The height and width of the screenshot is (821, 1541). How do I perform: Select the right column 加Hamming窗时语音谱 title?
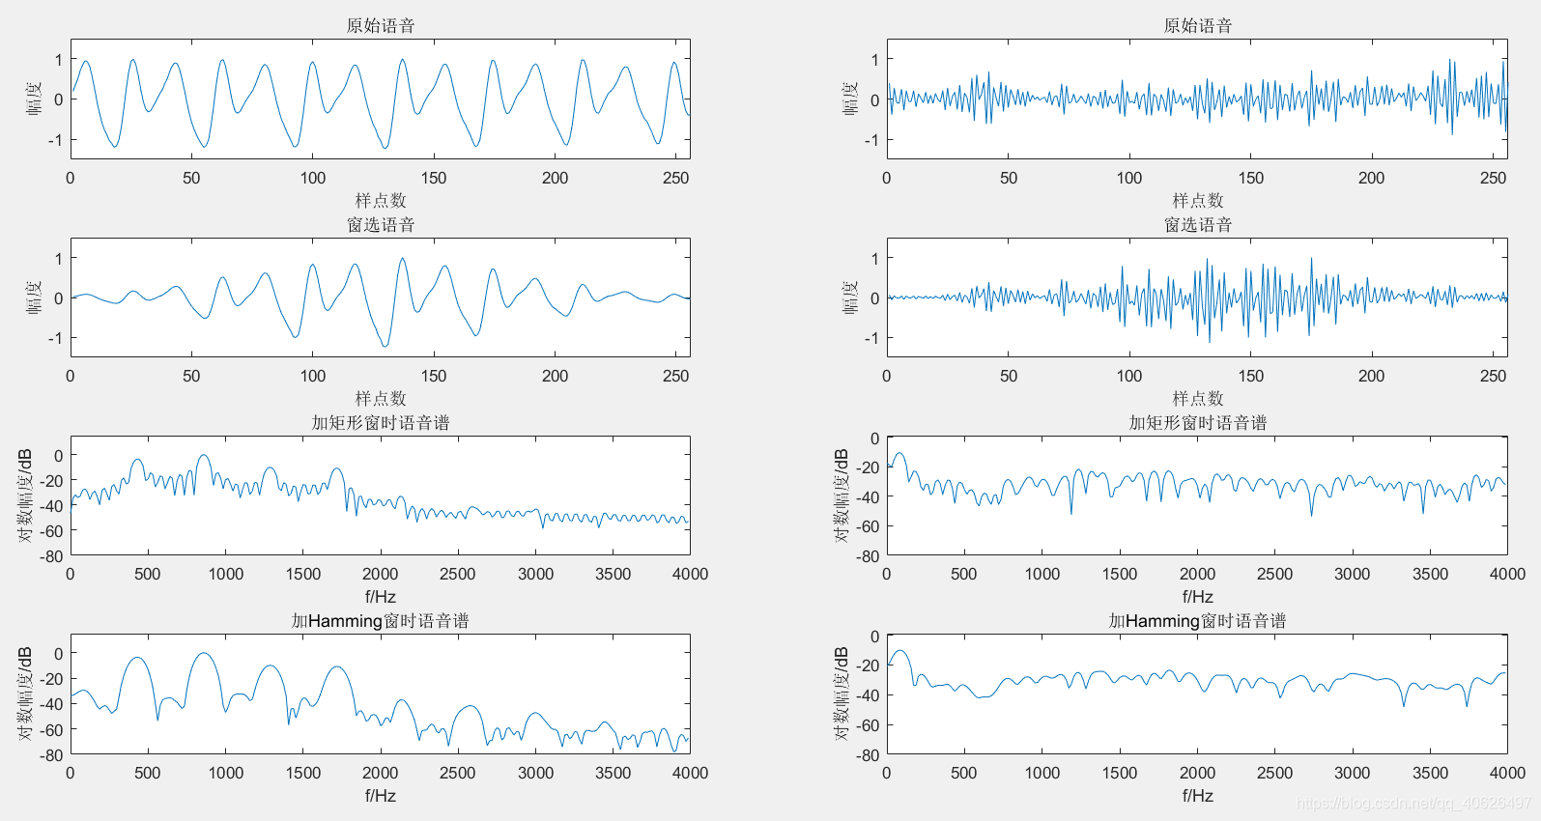[1198, 621]
